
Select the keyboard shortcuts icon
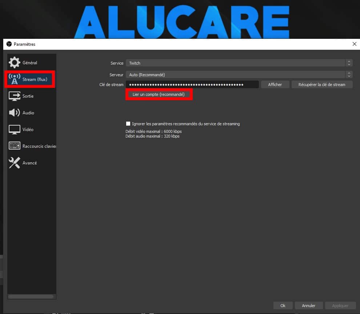tap(15, 146)
